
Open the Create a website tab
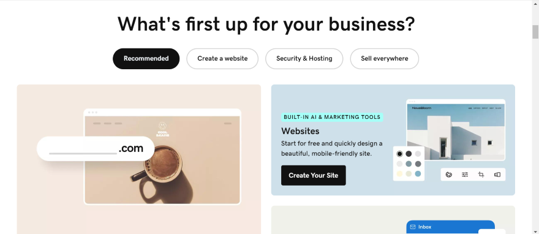(x=222, y=58)
